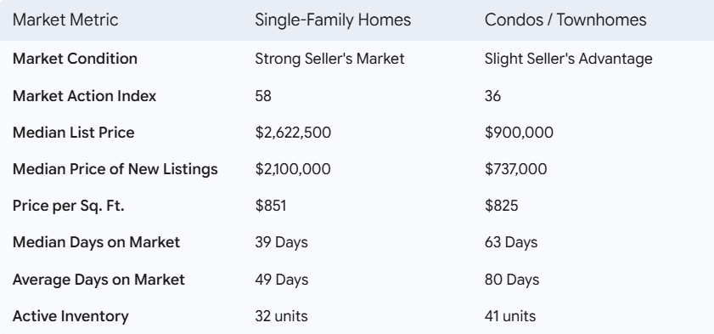Click the Median Price of New Listings label
Image resolution: width=714 pixels, height=334 pixels.
[115, 169]
